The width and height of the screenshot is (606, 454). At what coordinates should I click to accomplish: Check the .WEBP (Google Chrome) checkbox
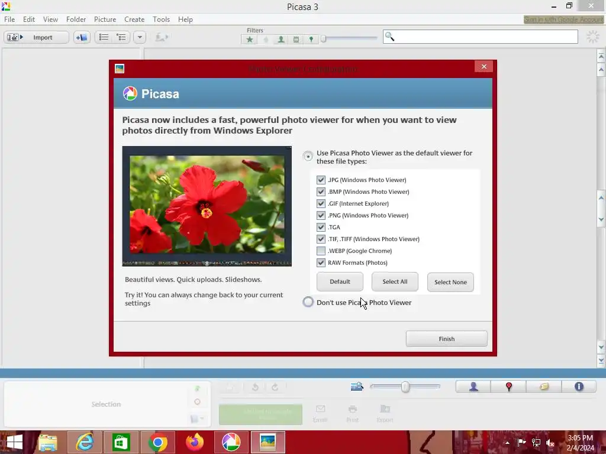(x=321, y=251)
